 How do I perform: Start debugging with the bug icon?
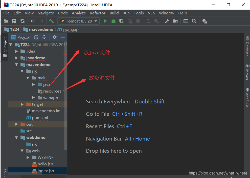pos(113,21)
